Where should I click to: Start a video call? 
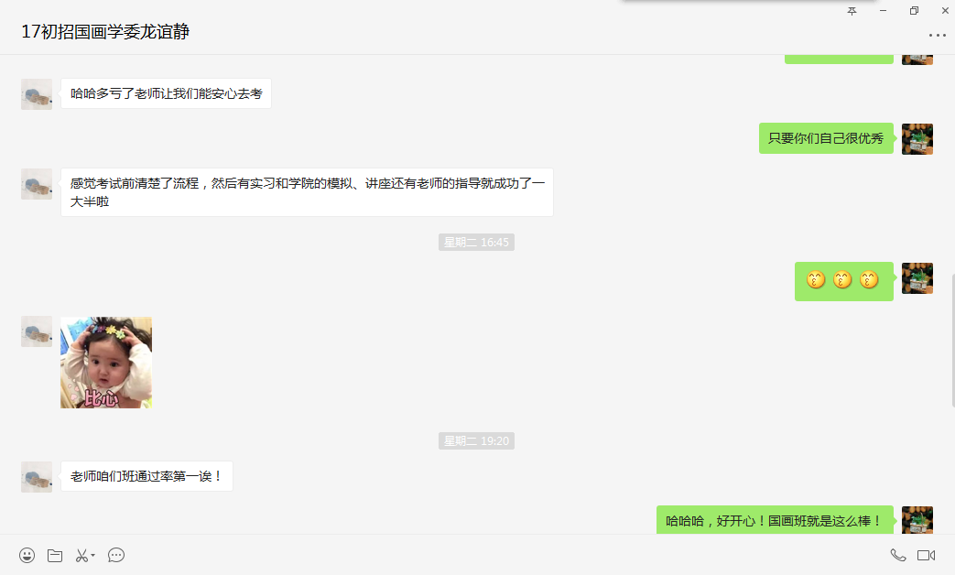926,555
